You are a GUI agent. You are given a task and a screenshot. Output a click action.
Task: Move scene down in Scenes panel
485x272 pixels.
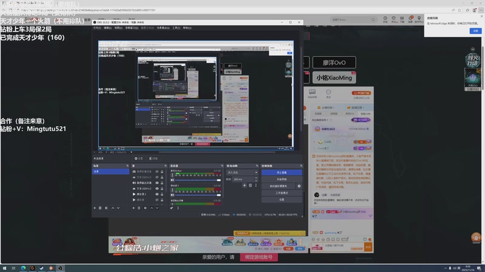tap(118, 208)
